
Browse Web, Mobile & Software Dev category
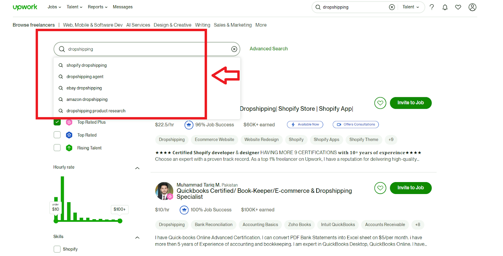(x=93, y=25)
